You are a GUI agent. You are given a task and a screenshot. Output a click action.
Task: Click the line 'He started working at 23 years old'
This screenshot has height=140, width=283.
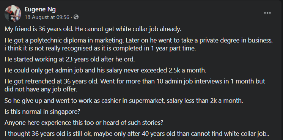click(70, 59)
